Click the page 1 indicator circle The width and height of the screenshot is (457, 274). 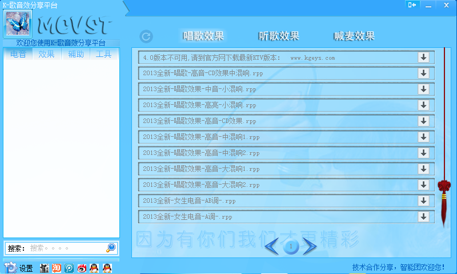click(291, 246)
